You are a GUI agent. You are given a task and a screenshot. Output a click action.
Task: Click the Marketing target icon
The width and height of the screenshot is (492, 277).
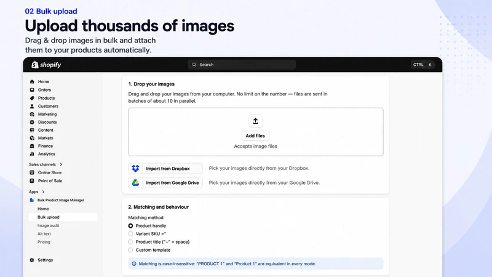[32, 114]
